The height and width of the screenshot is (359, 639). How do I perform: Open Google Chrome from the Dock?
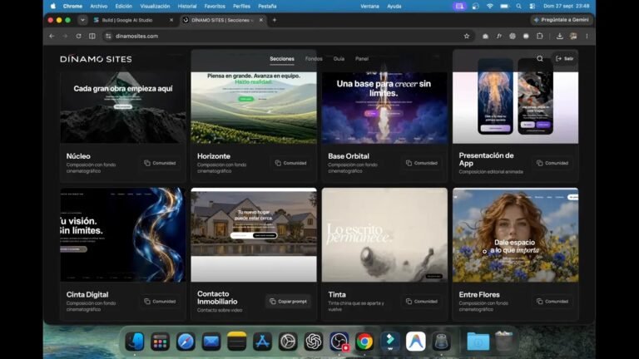(x=364, y=342)
